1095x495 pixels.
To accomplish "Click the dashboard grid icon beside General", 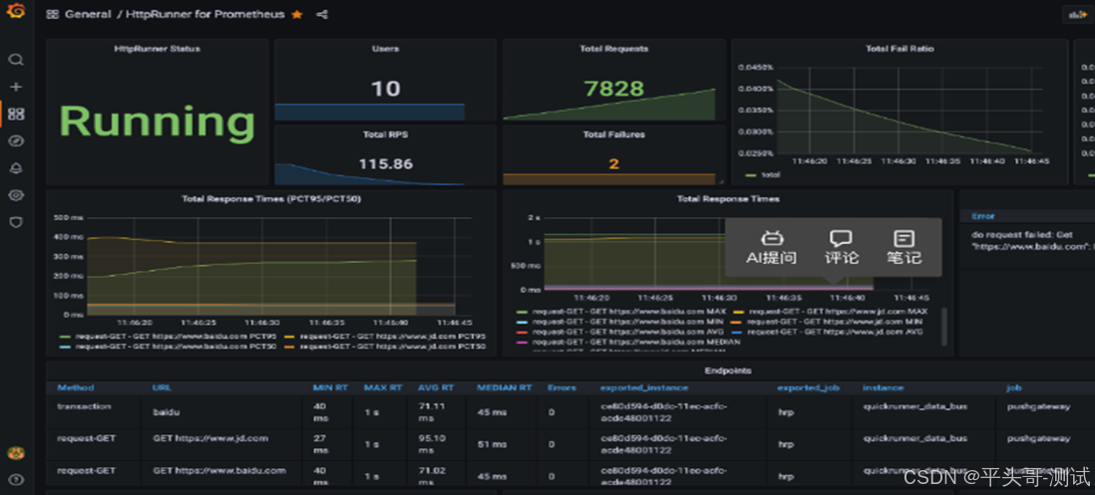I will pos(53,14).
